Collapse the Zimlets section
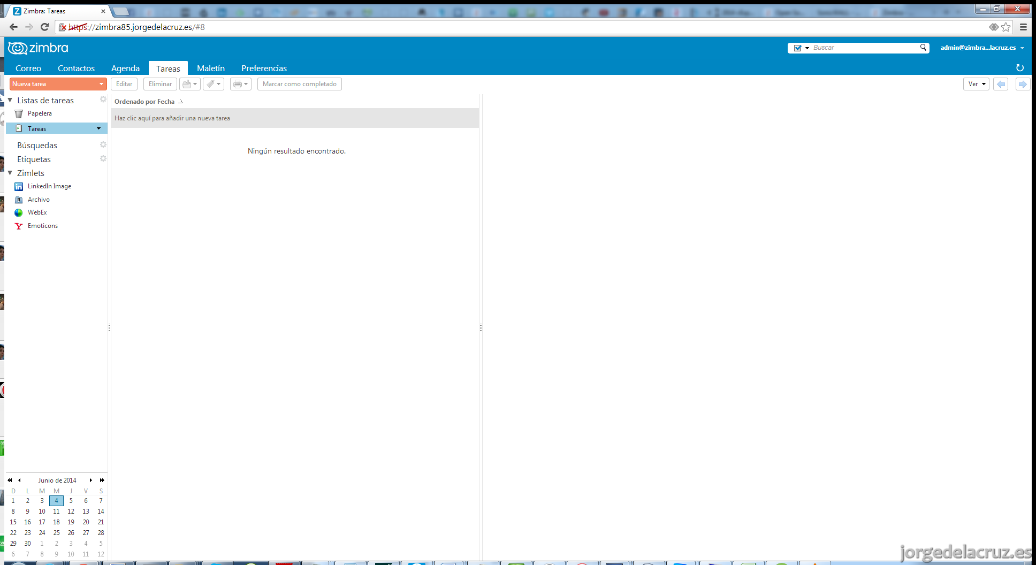 click(x=10, y=173)
